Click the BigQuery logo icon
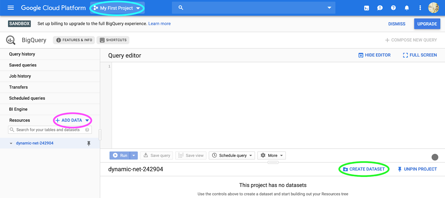Viewport: 445px width, 198px height. (11, 40)
